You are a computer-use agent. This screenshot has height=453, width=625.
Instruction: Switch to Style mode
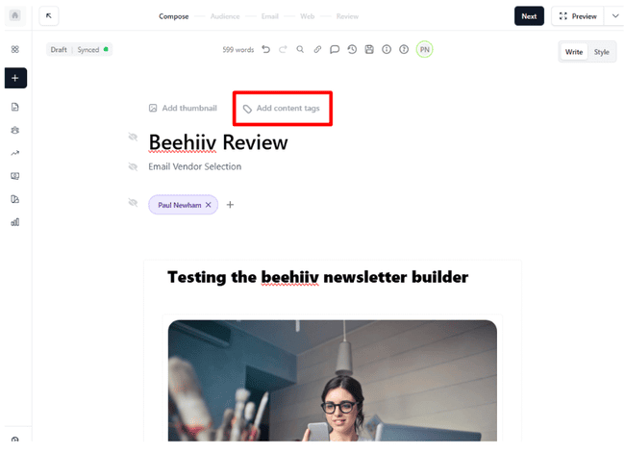pos(602,52)
